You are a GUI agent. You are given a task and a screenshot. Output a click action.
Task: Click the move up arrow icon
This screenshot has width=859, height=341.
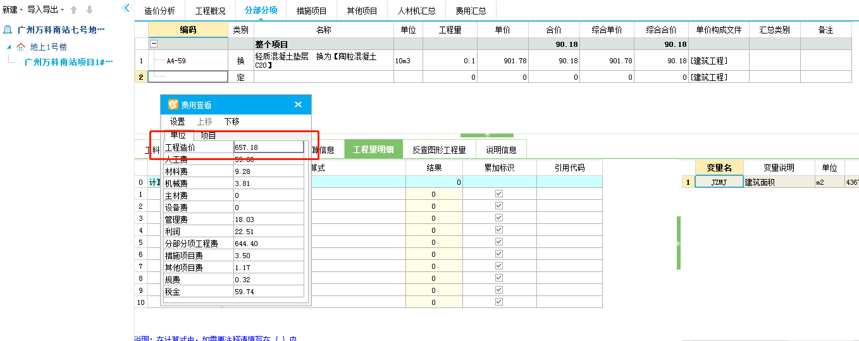74,9
